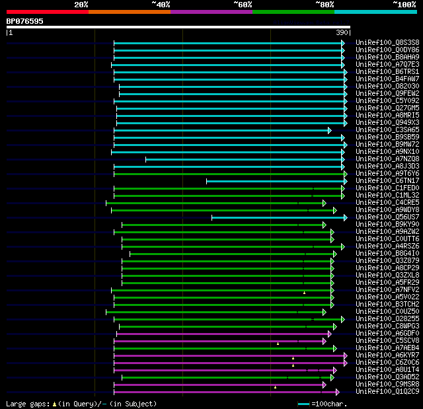Image resolution: width=423 pixels, height=409 pixels.
Task: Select UniRef100_B3TCH2 label
Action: [387, 305]
